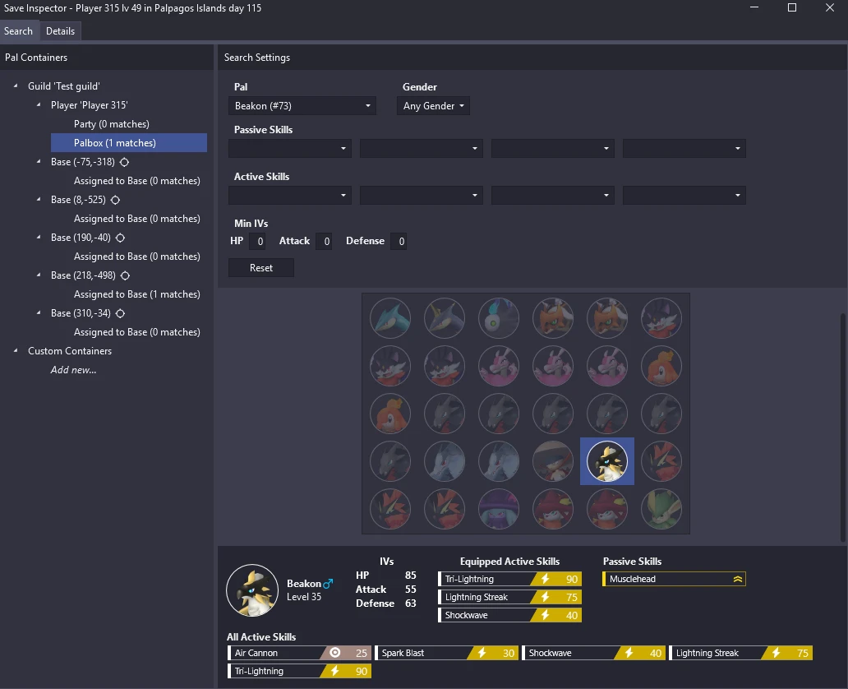Open the first Active Skills dropdown
Image resolution: width=848 pixels, height=689 pixels.
(x=290, y=196)
